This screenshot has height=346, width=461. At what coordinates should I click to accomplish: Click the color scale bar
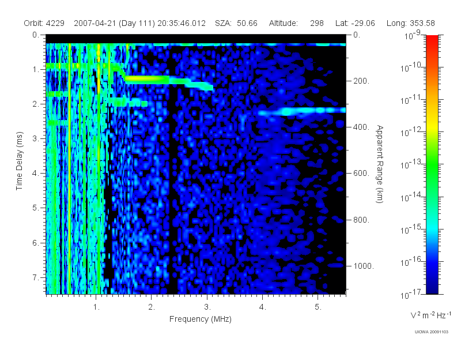click(x=432, y=164)
